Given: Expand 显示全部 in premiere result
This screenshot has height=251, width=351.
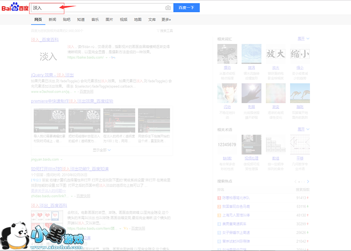Looking at the screenshot, I should pos(102,150).
